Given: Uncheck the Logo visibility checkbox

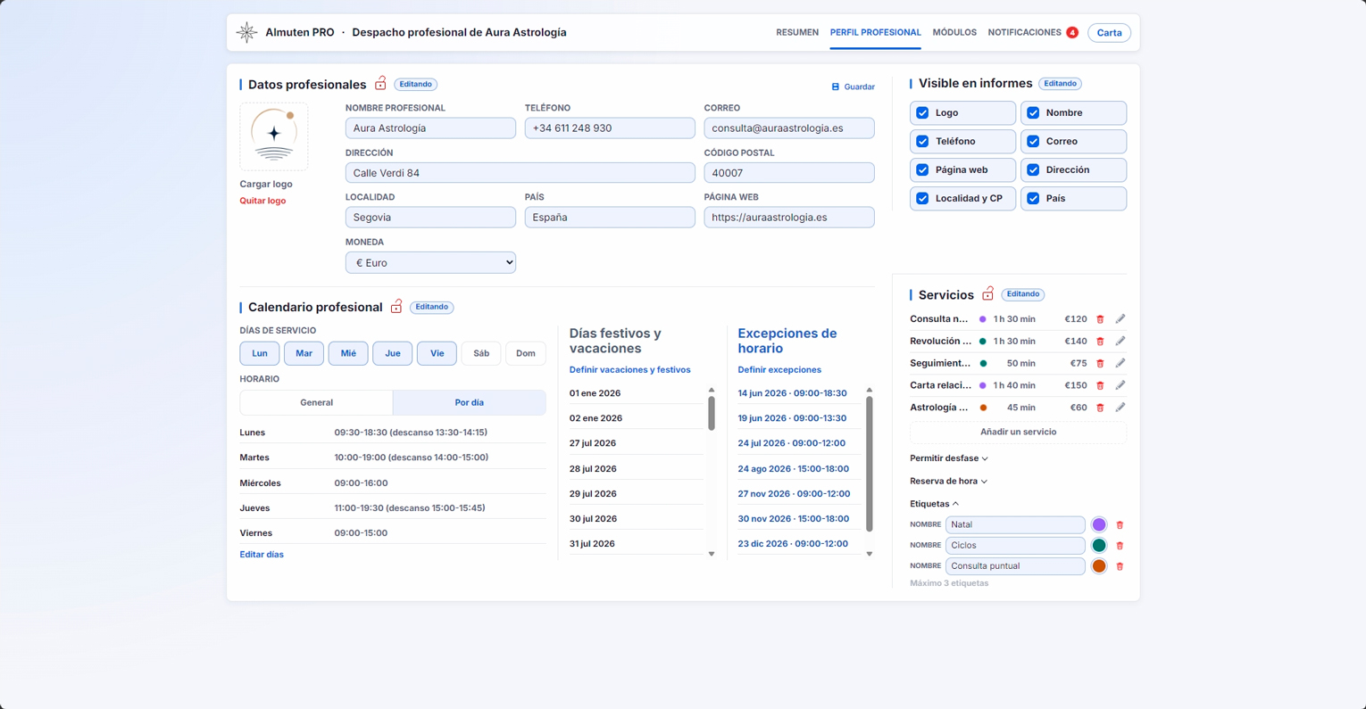Looking at the screenshot, I should 922,113.
